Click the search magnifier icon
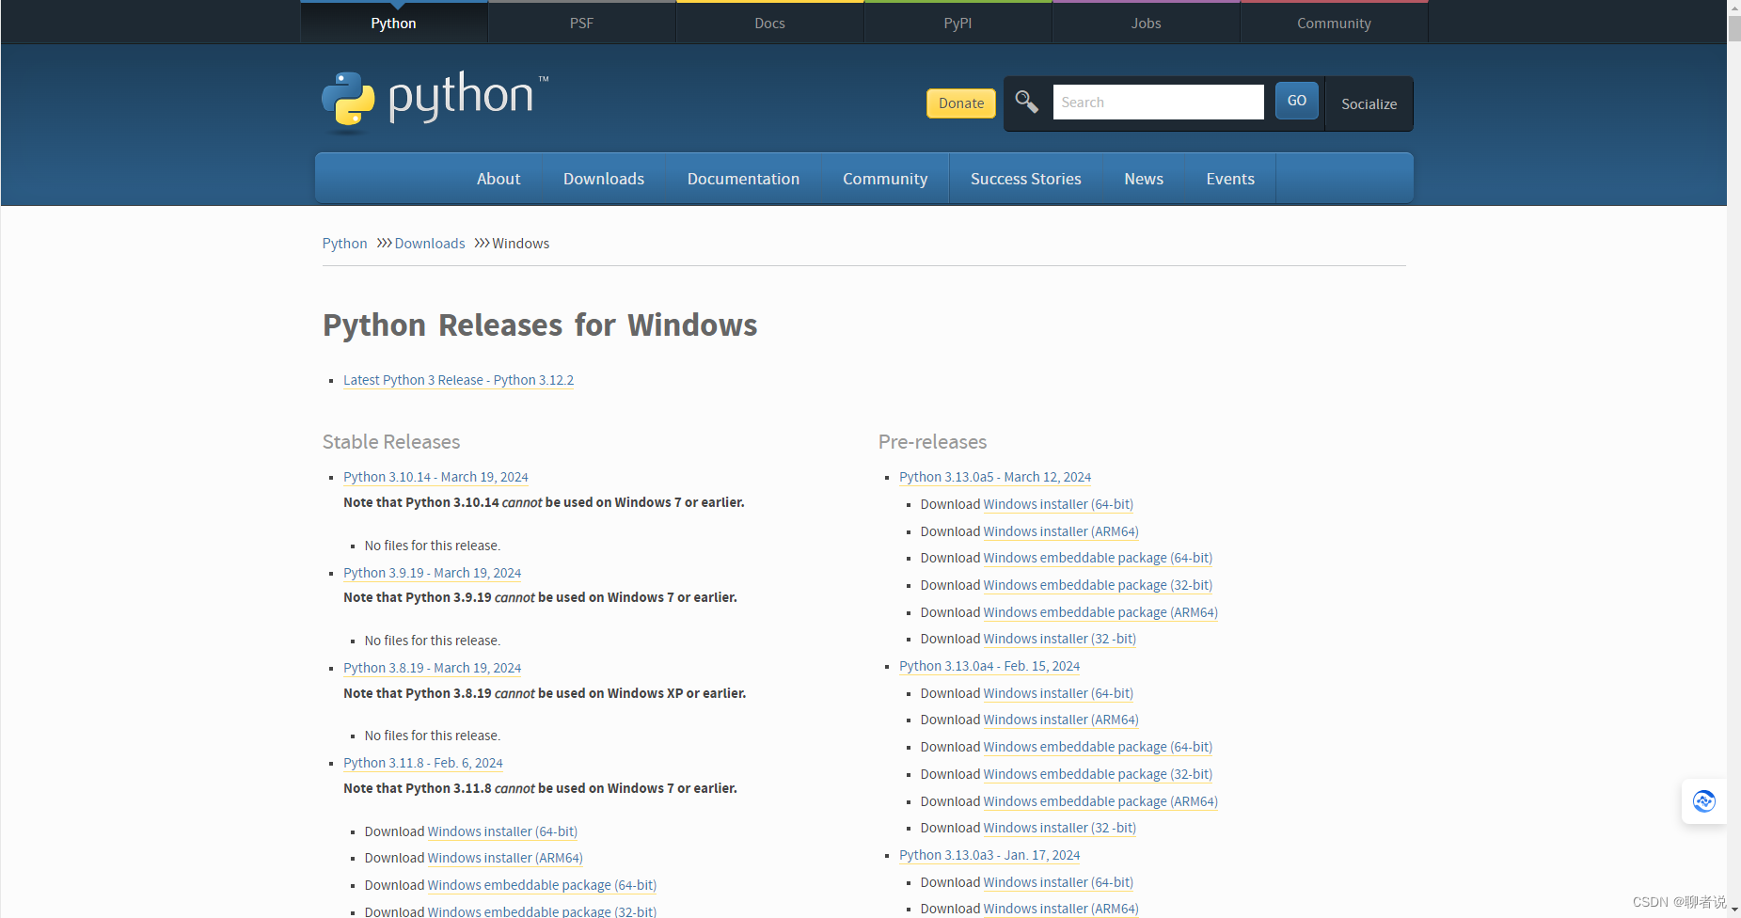 click(x=1026, y=102)
